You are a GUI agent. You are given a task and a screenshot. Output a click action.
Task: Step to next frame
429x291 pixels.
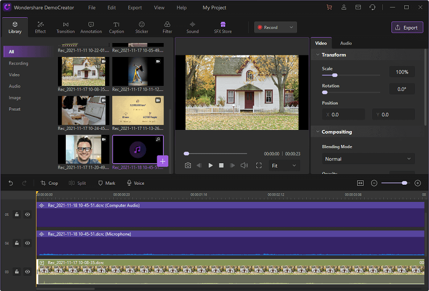coord(232,165)
